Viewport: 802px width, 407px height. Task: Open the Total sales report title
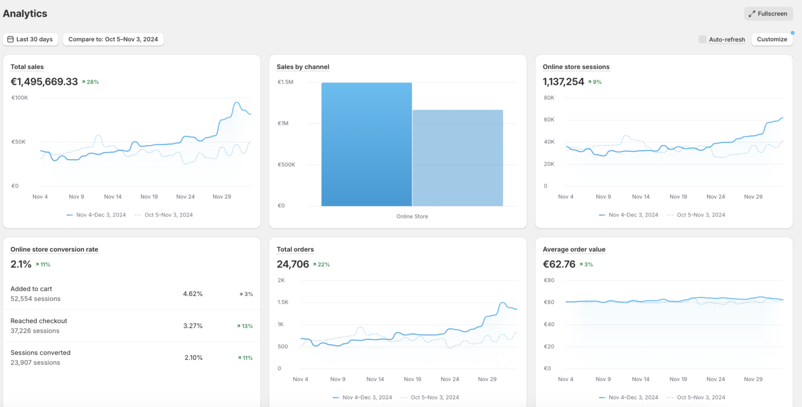[27, 67]
